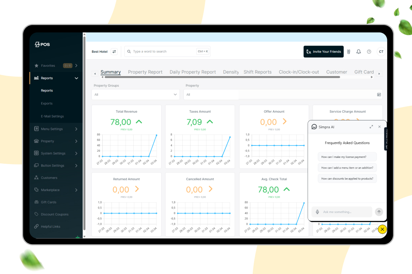Click the Ask me something chat input
Viewport: 412px width, 274px height.
tap(342, 212)
